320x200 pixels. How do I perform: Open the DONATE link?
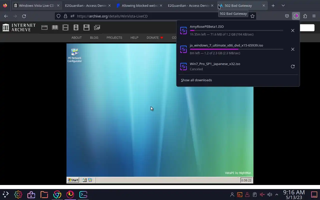[155, 38]
